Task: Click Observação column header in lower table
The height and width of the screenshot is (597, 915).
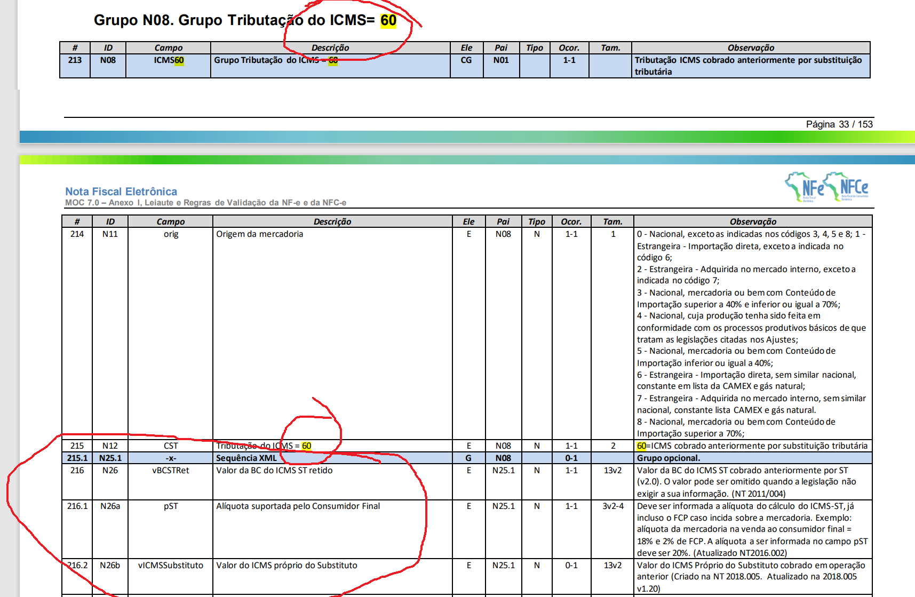Action: pyautogui.click(x=753, y=222)
